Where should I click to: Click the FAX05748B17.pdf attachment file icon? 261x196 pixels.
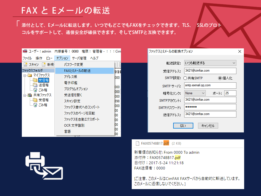[x=137, y=143]
